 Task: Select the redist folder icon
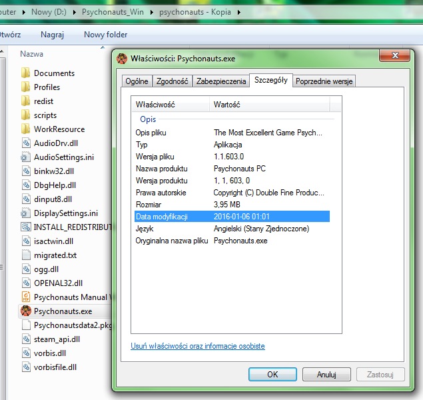pyautogui.click(x=25, y=101)
